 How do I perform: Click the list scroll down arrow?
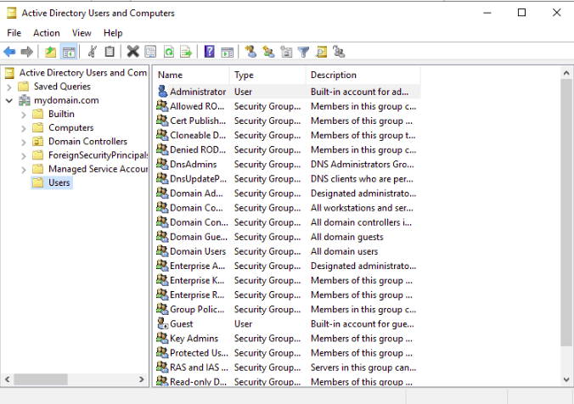pyautogui.click(x=566, y=379)
